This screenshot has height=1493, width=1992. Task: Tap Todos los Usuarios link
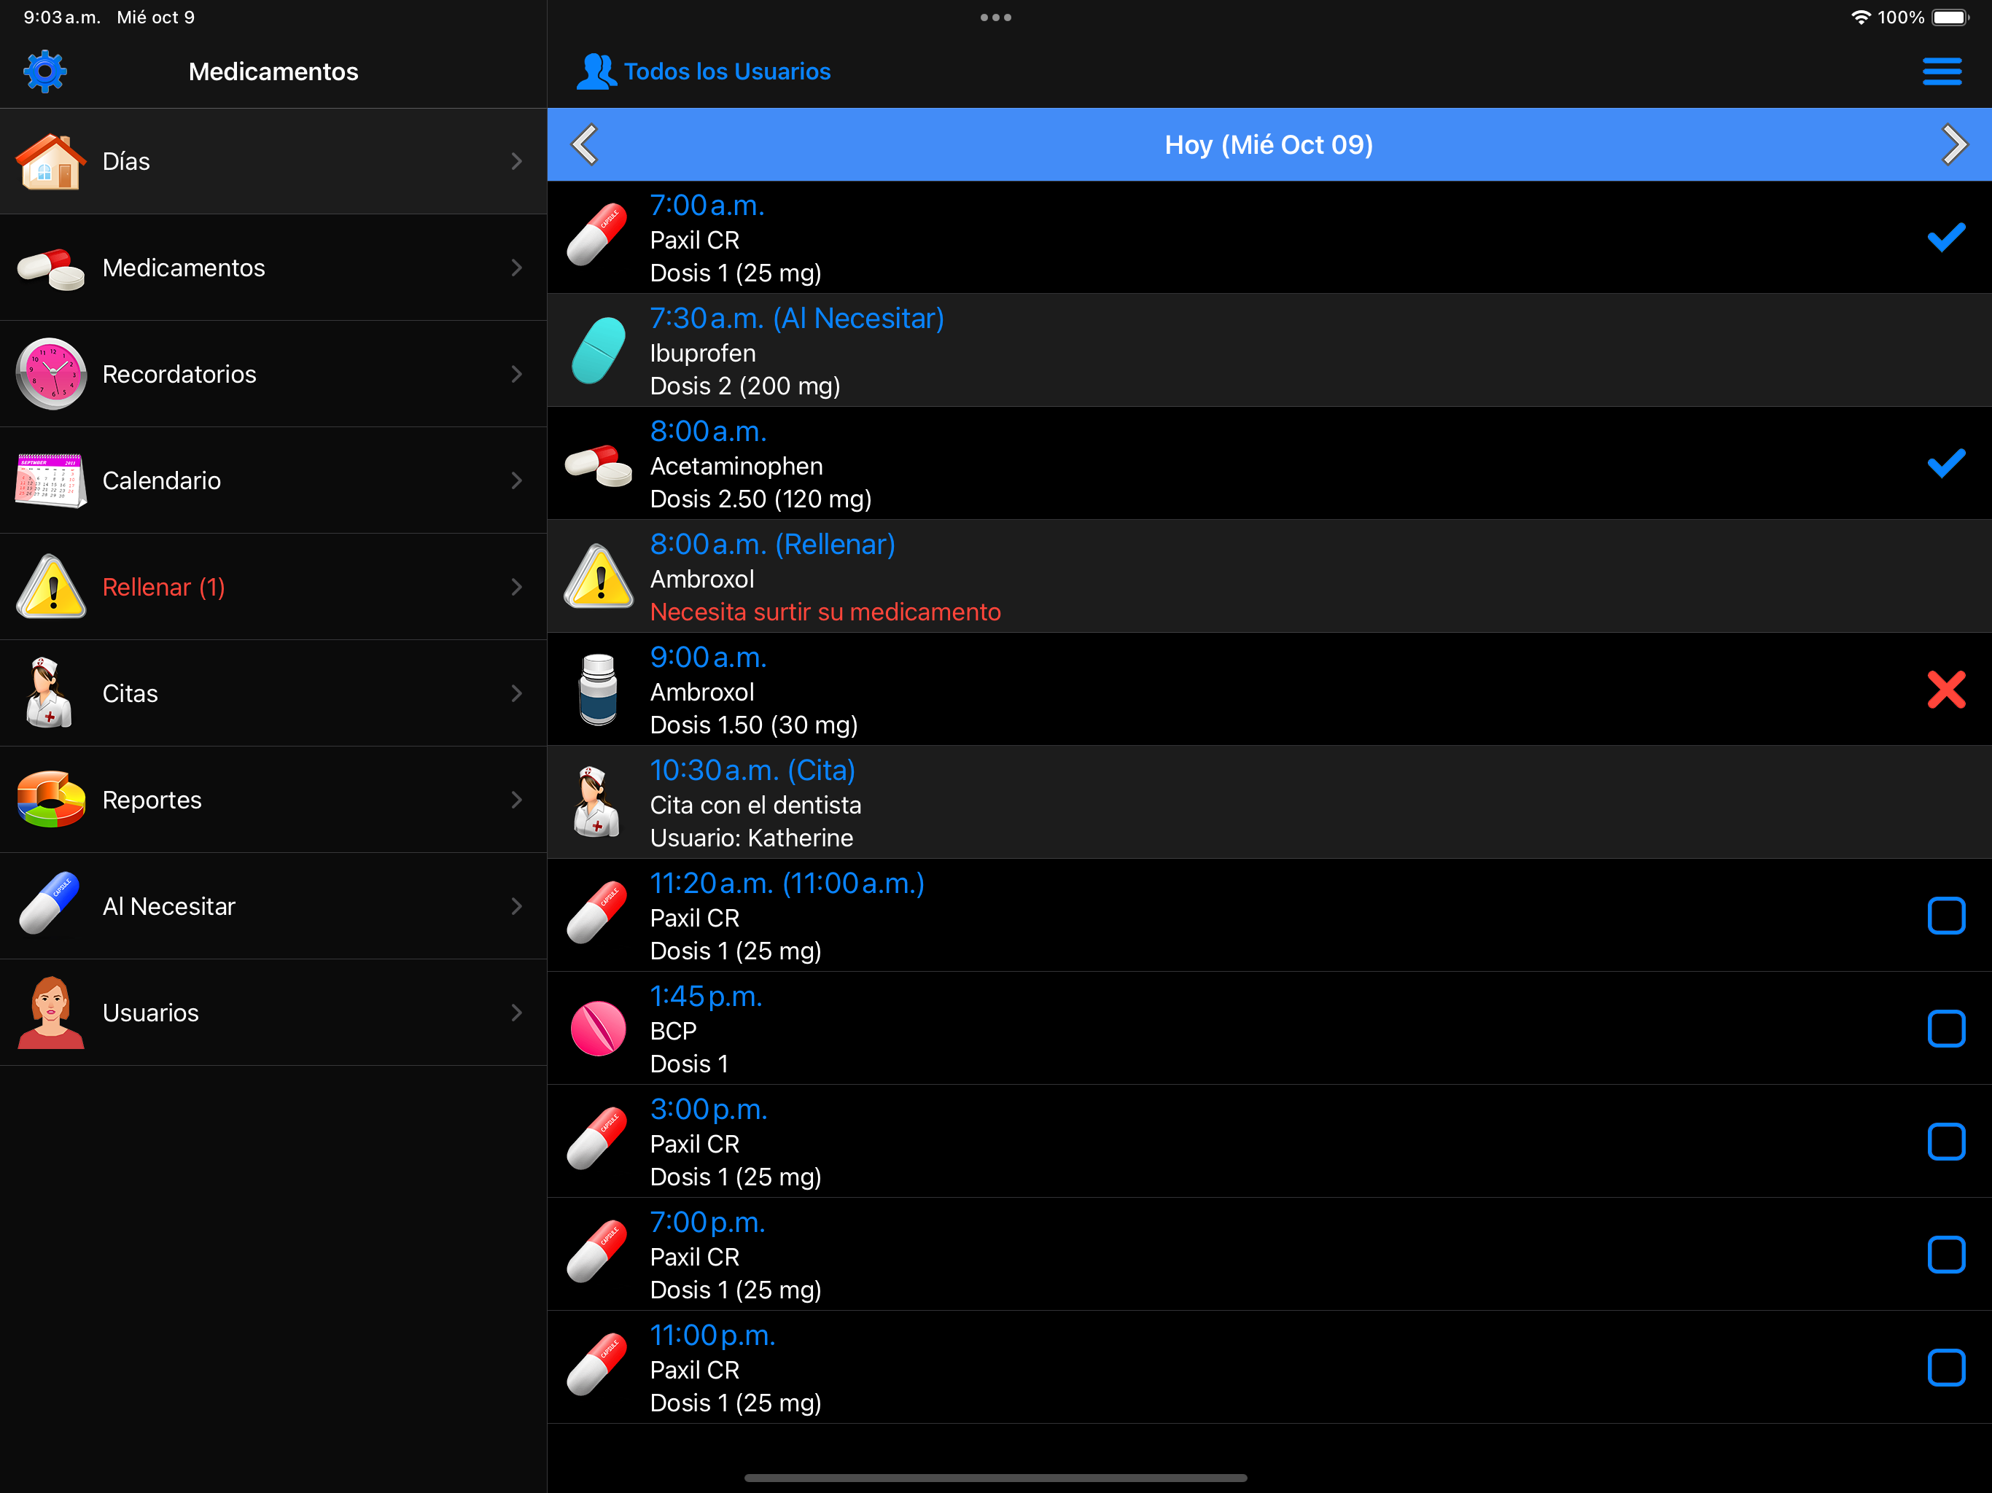click(727, 71)
